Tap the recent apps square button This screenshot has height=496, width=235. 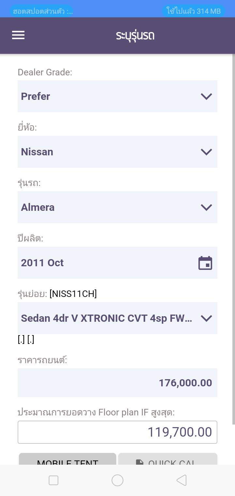tap(54, 480)
